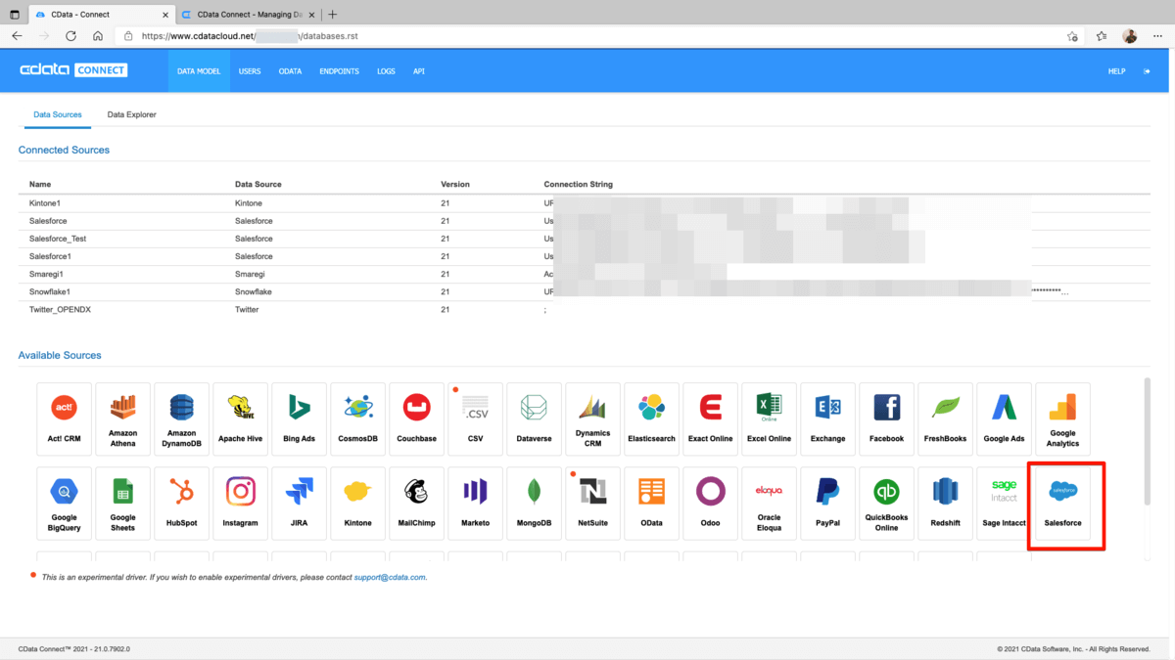Viewport: 1175px width, 660px height.
Task: Reload the page with browser refresh button
Action: point(70,36)
